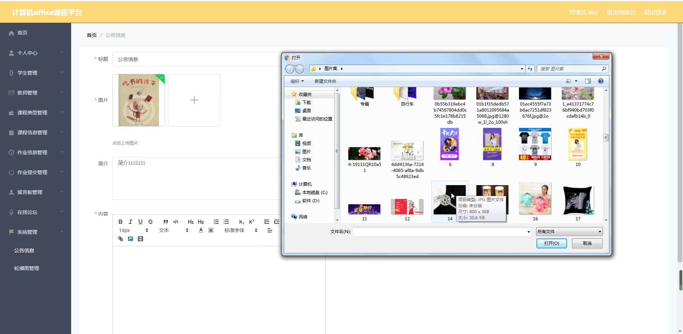Open the 组织 dropdown in the file dialog
683x334 pixels.
(297, 81)
